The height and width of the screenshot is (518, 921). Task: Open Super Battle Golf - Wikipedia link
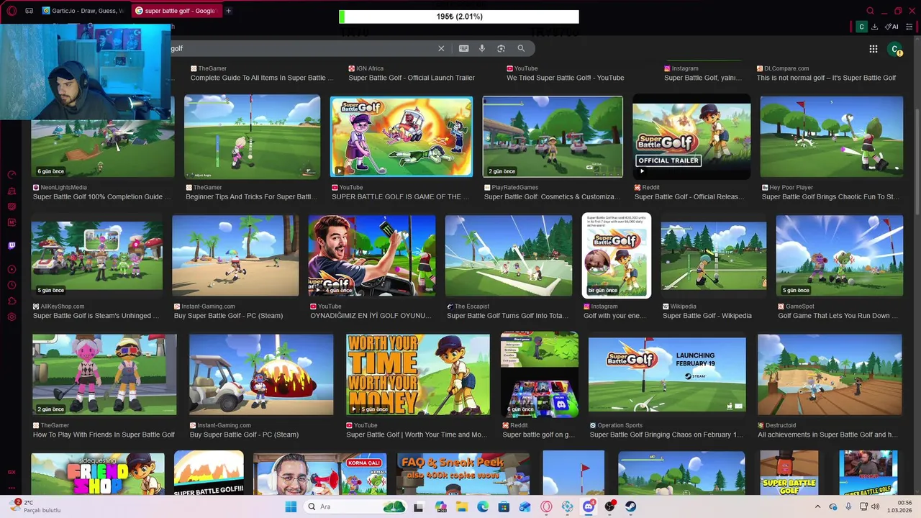point(707,316)
